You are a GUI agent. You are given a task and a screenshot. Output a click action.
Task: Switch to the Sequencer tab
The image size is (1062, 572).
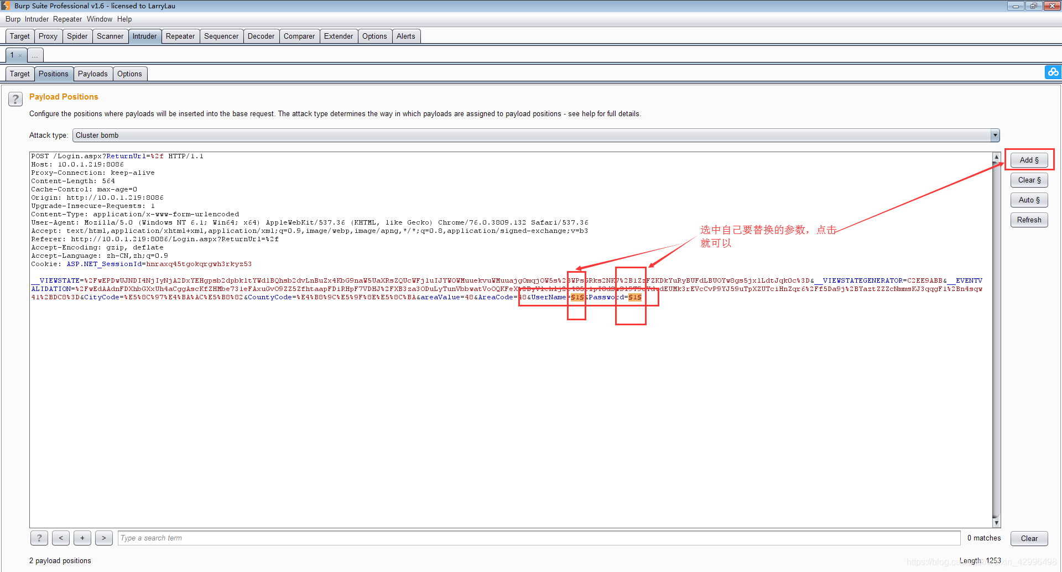tap(221, 36)
